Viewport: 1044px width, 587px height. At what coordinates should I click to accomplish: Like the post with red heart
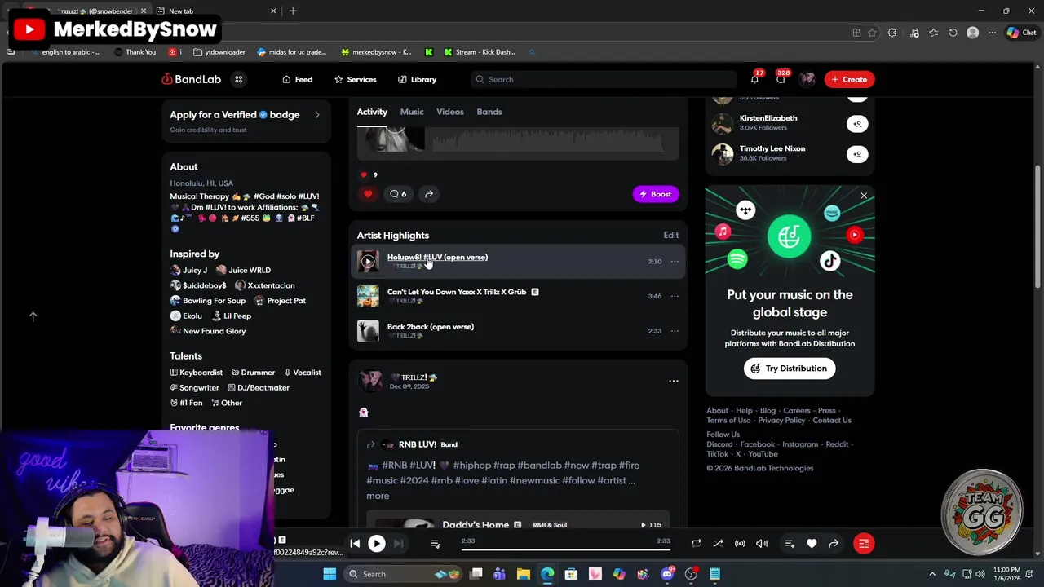[x=368, y=194]
